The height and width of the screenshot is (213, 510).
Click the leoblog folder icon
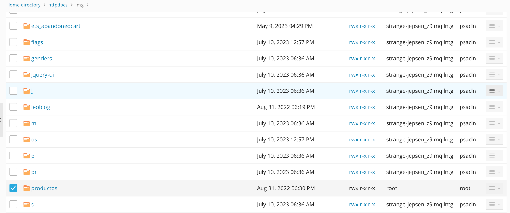[x=26, y=107]
